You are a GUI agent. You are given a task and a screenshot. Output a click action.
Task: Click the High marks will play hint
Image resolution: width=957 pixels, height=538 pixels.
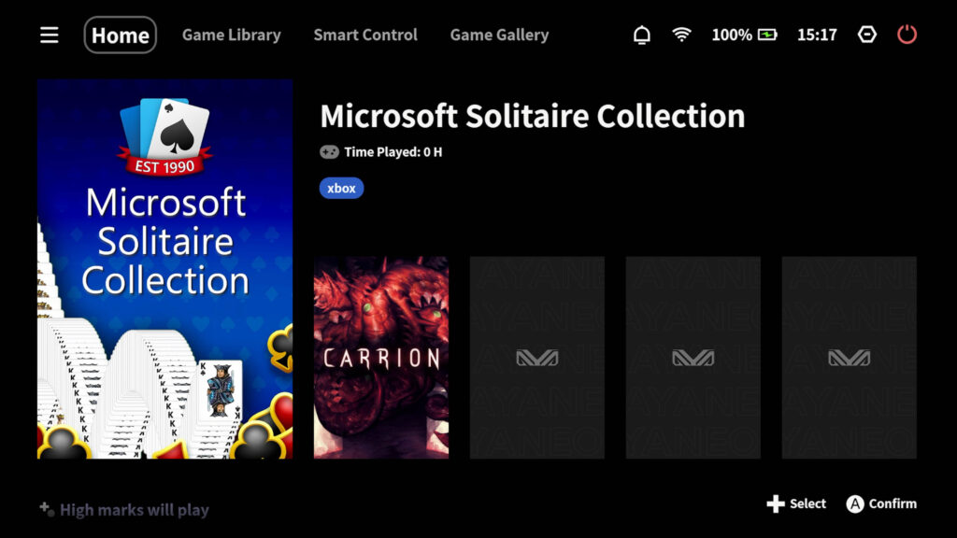point(124,509)
